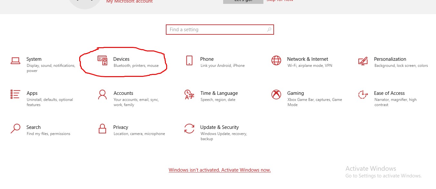
Task: Click the "Accounts" category title
Action: click(123, 93)
